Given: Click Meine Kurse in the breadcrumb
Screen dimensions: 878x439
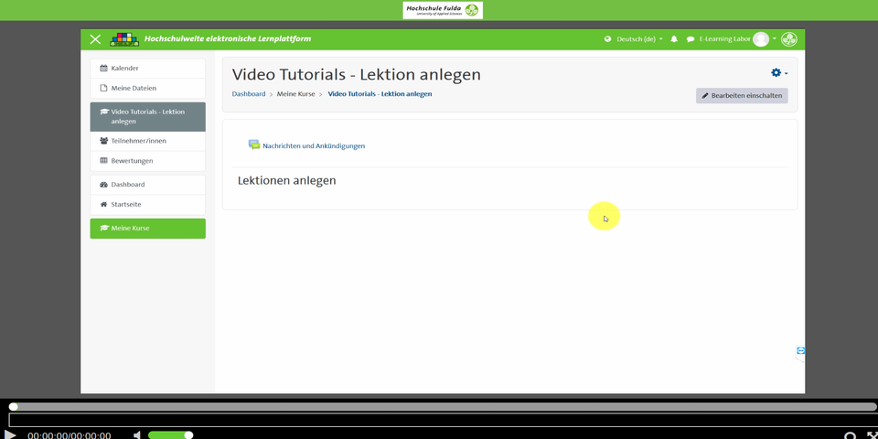Looking at the screenshot, I should click(x=295, y=94).
